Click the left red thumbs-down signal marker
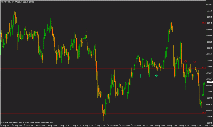 [186, 62]
